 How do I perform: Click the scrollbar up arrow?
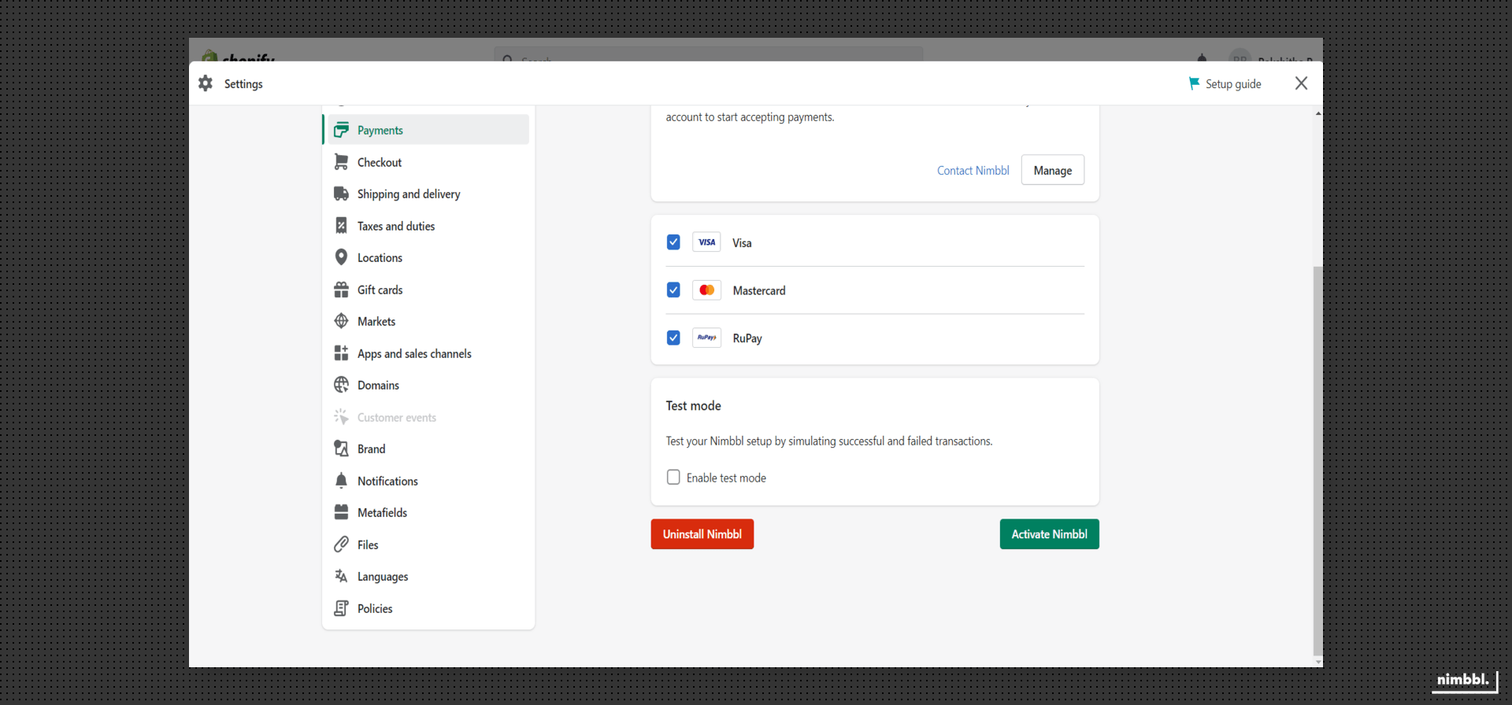[x=1317, y=113]
